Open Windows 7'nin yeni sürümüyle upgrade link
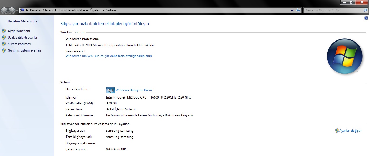This screenshot has width=369, height=156. pos(109,56)
